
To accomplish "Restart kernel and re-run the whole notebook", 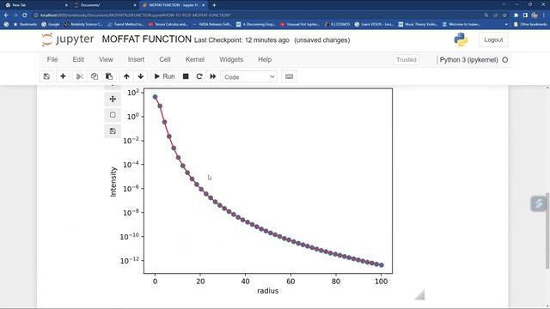I will coord(213,76).
